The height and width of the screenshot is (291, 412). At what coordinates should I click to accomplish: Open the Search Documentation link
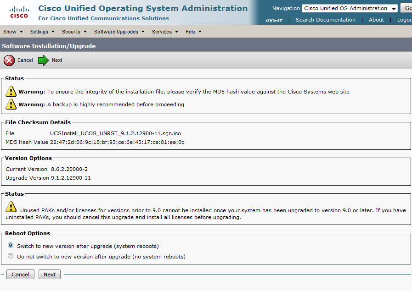click(x=325, y=20)
